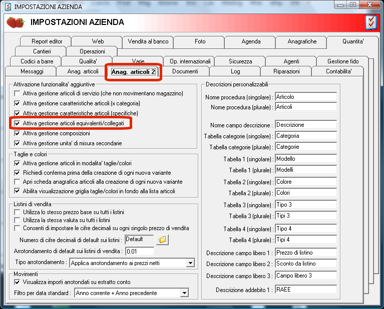Enable same base price on all listini
The height and width of the screenshot is (309, 384).
click(17, 212)
